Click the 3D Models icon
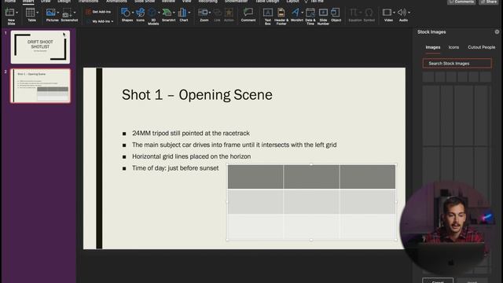Viewport: 503px width, 283px height. [x=152, y=13]
